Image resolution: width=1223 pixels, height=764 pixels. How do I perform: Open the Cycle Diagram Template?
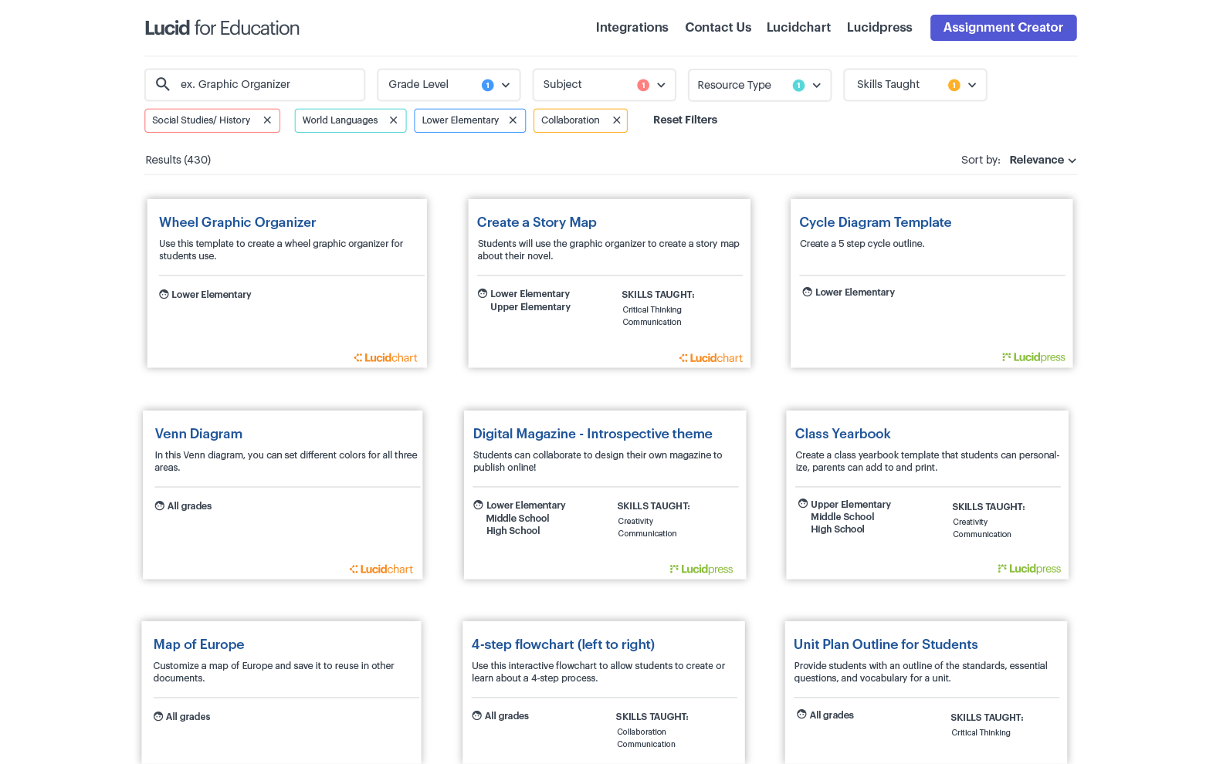click(875, 222)
